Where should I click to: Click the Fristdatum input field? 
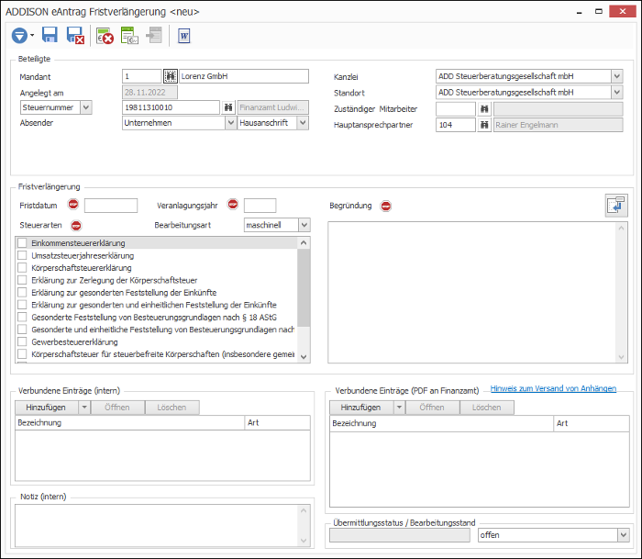(x=111, y=206)
